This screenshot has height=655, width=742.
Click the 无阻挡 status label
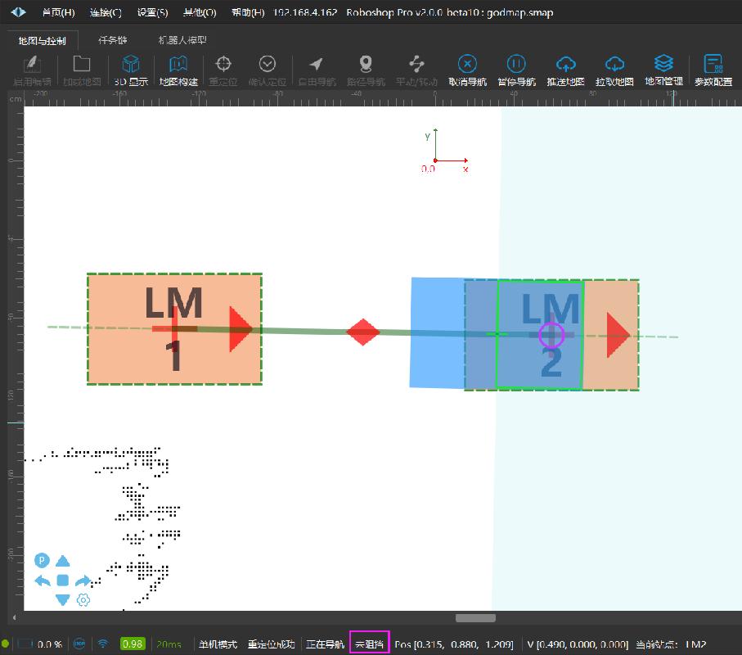[x=370, y=644]
